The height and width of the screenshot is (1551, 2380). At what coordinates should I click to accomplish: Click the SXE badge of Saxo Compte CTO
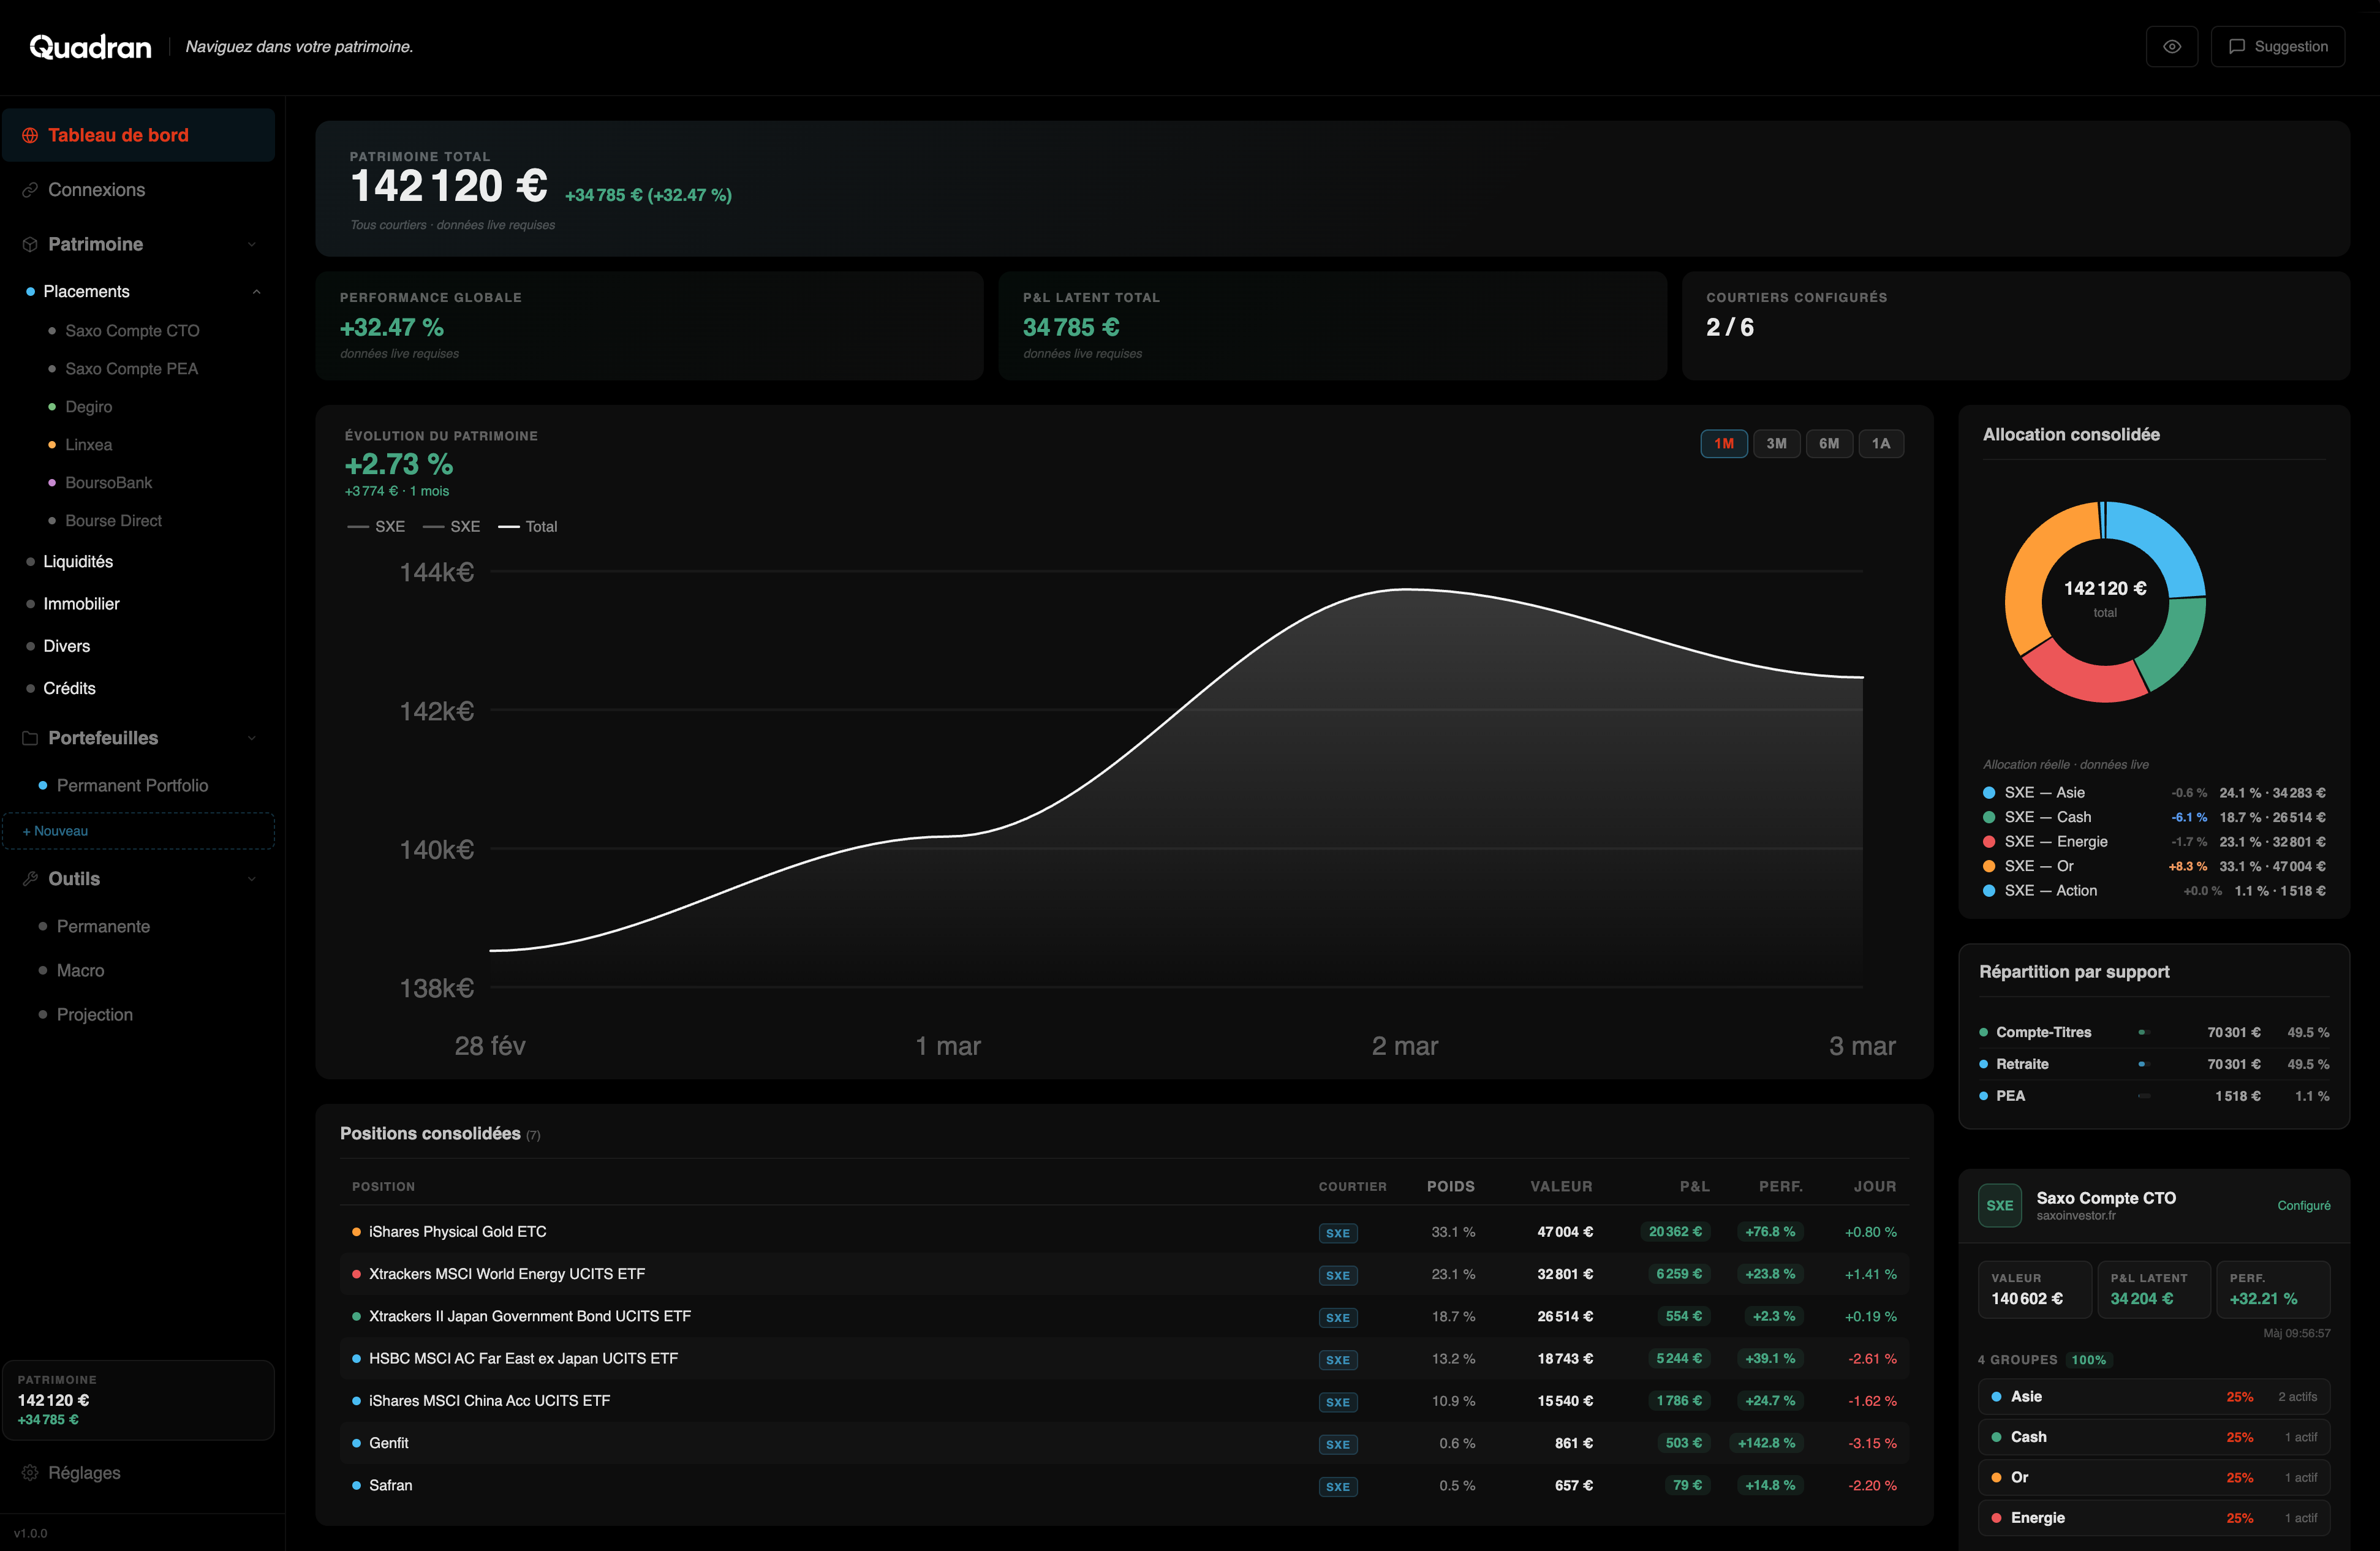click(1999, 1205)
